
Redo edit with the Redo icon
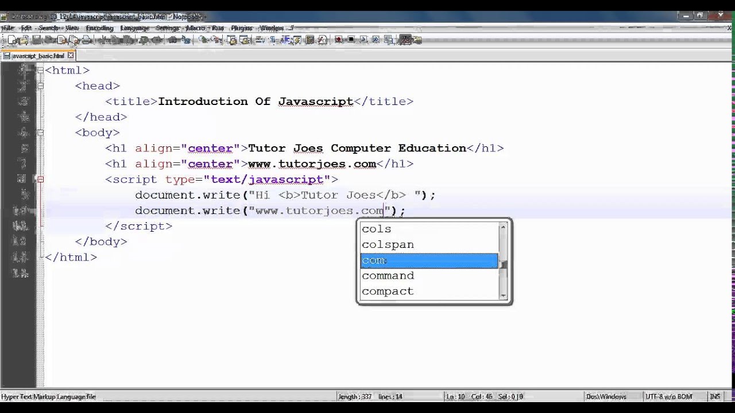[x=157, y=40]
